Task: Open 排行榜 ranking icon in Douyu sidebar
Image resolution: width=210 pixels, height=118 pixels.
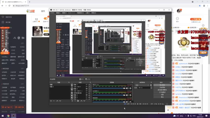Action: 3,22
